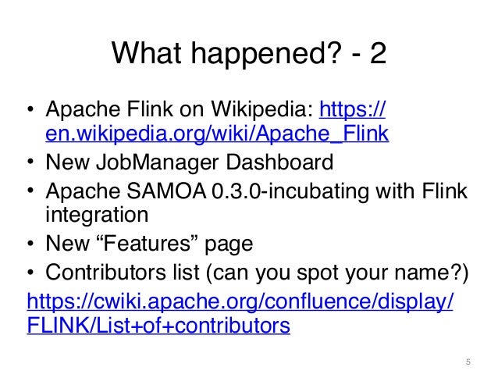Image resolution: width=498 pixels, height=385 pixels.
Task: Open the cwiki.apache.org confluence display link
Action: 240,301
